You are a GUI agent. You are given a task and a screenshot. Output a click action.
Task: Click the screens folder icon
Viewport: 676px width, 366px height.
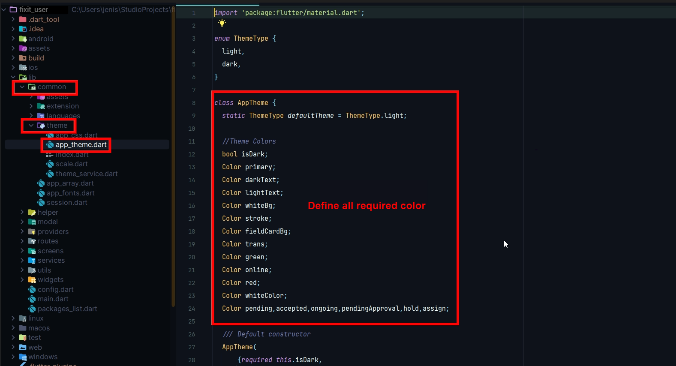click(32, 251)
